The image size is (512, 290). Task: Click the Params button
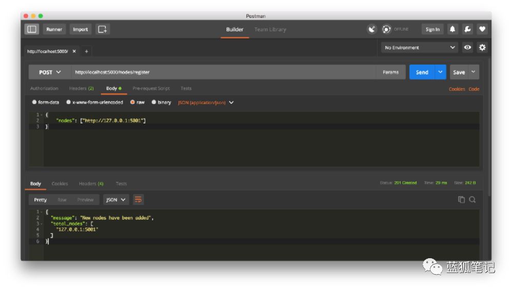390,72
